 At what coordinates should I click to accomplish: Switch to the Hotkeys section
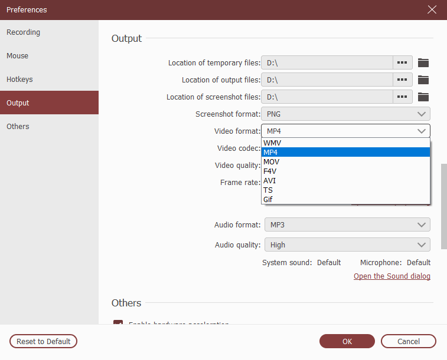(50, 80)
